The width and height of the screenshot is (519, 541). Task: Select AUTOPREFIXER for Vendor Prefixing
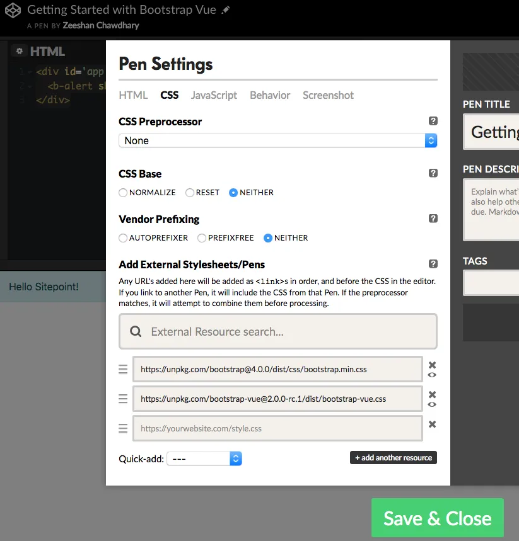pyautogui.click(x=123, y=238)
